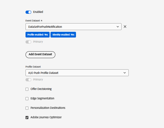Click the Add Event Dataset button

[40, 54]
